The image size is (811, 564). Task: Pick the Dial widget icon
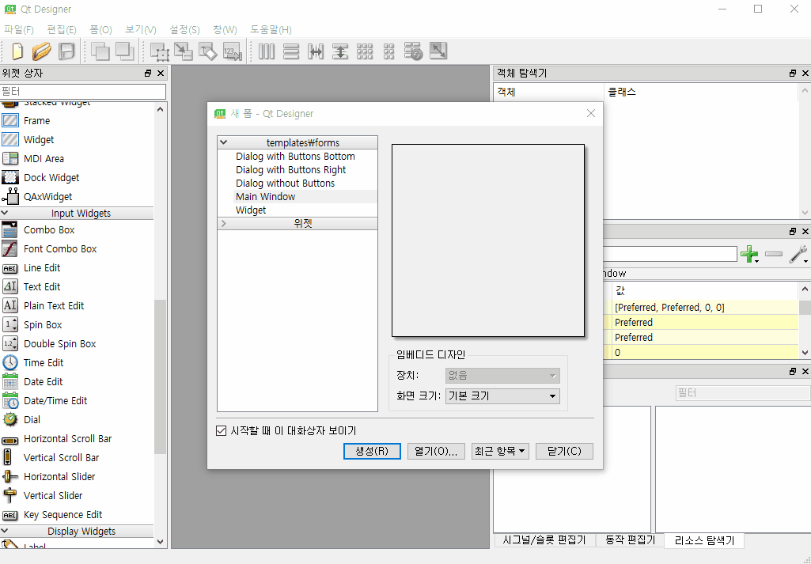point(9,420)
